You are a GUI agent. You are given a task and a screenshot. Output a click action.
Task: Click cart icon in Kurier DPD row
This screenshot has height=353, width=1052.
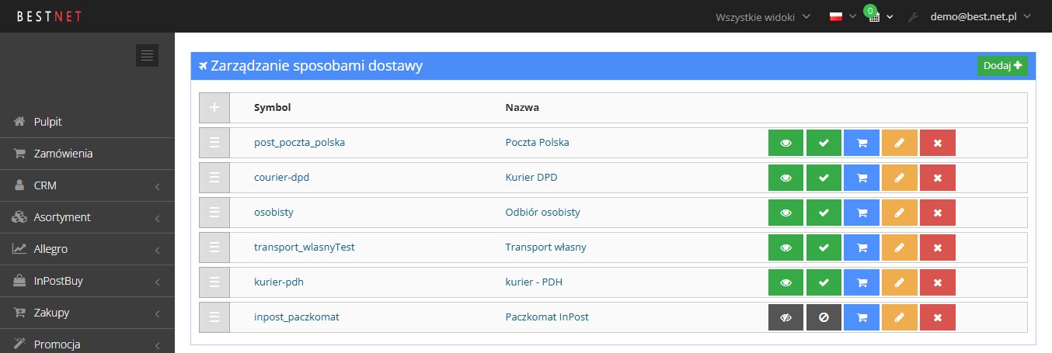click(x=862, y=178)
